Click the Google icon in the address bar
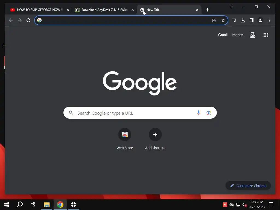 click(x=39, y=20)
